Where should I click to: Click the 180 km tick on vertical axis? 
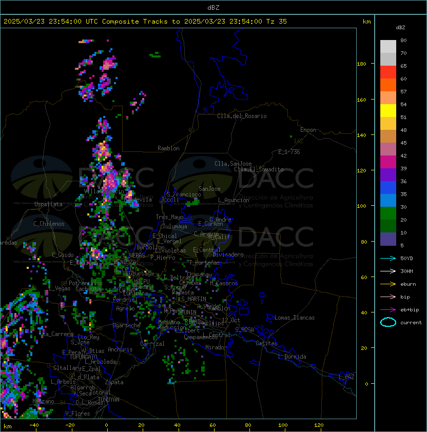point(361,64)
